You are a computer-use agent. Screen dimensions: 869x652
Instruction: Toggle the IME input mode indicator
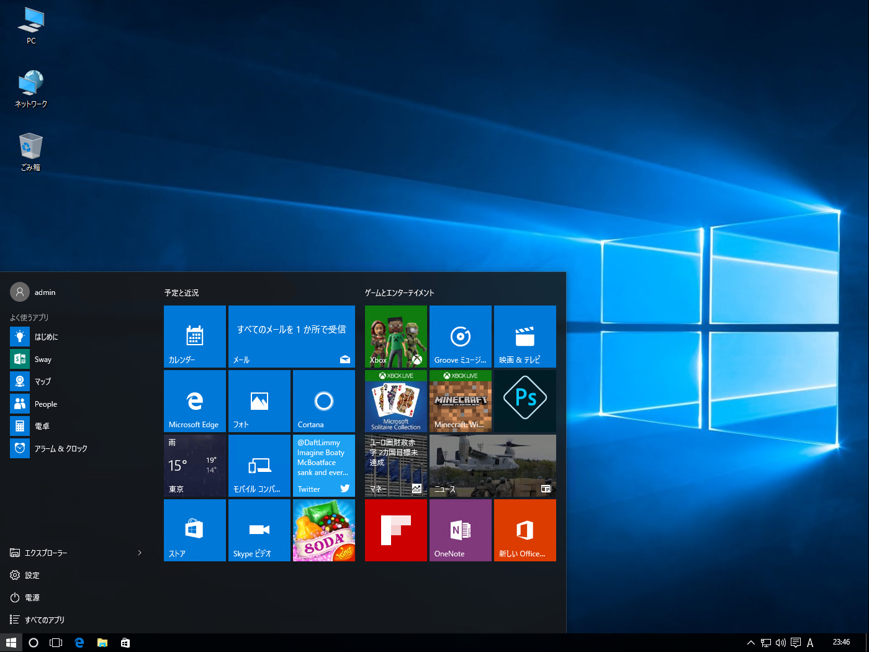point(811,642)
